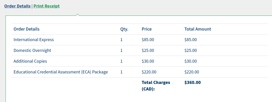Click the Price column header

146,29
